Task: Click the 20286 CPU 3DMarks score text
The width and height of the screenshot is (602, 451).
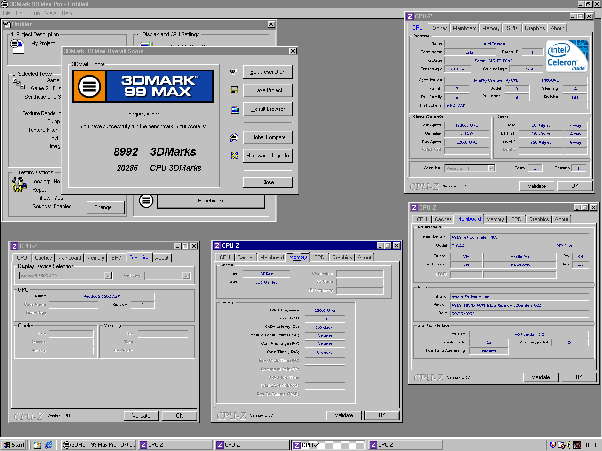Action: [x=159, y=168]
